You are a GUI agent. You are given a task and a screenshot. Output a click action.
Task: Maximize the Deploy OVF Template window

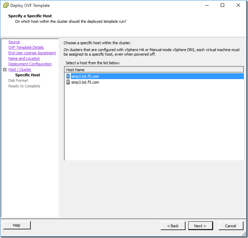point(222,6)
